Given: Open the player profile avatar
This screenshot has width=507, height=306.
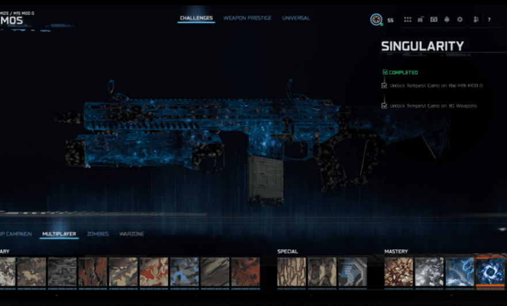Looking at the screenshot, I should (376, 20).
